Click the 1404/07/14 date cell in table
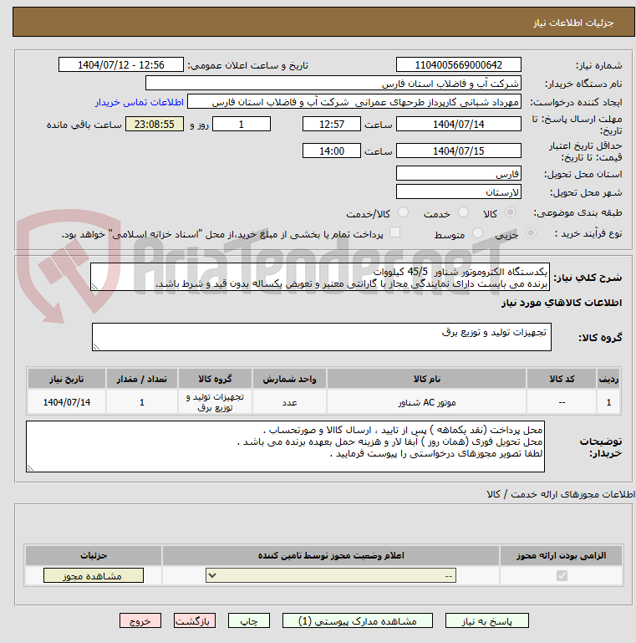 [67, 402]
